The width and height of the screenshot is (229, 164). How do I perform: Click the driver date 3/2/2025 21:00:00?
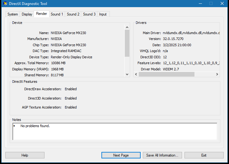[x=177, y=45]
